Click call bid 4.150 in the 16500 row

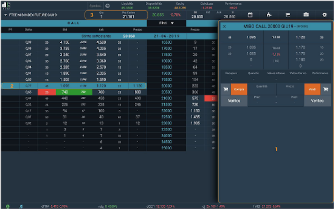tap(65, 42)
